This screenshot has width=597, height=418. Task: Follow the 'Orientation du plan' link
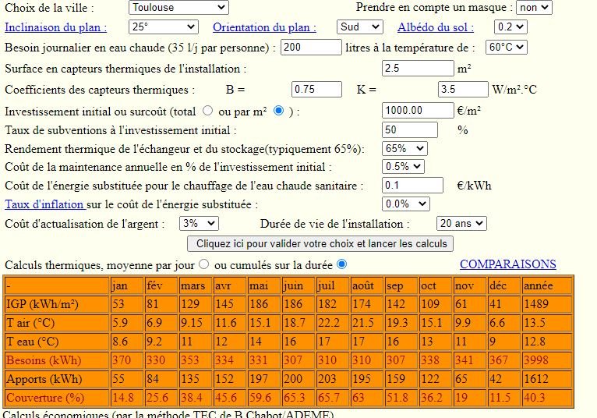tap(265, 27)
